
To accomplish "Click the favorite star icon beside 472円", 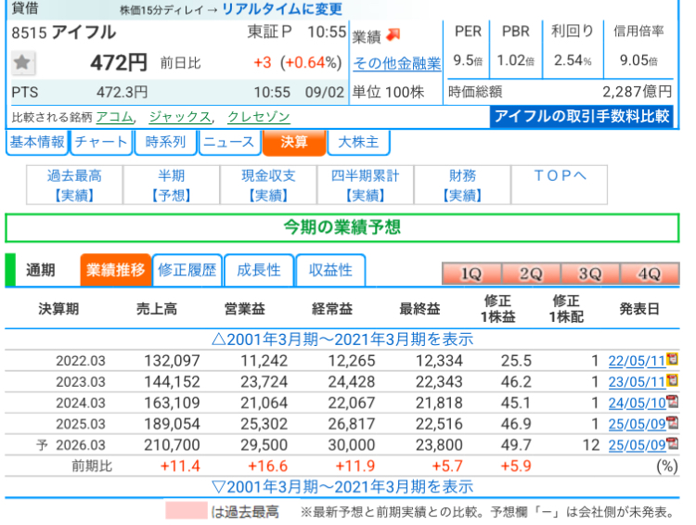I will (22, 62).
